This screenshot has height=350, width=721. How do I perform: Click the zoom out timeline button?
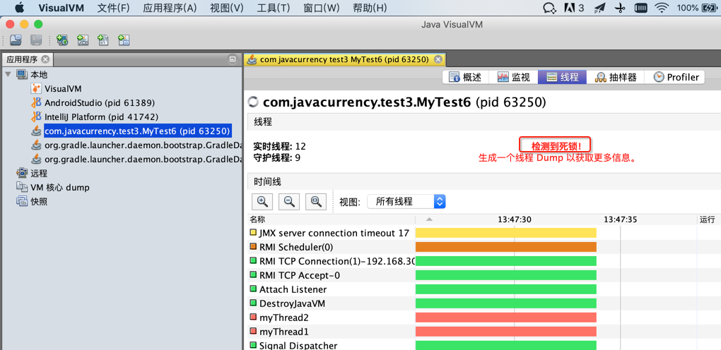[289, 201]
